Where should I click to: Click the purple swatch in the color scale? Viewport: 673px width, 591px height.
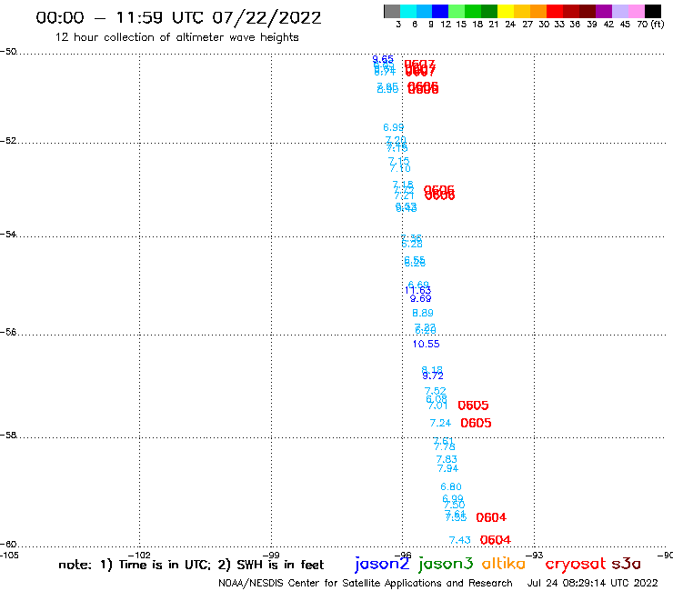point(604,11)
